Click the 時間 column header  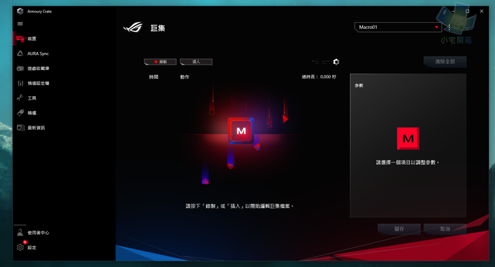[x=154, y=77]
